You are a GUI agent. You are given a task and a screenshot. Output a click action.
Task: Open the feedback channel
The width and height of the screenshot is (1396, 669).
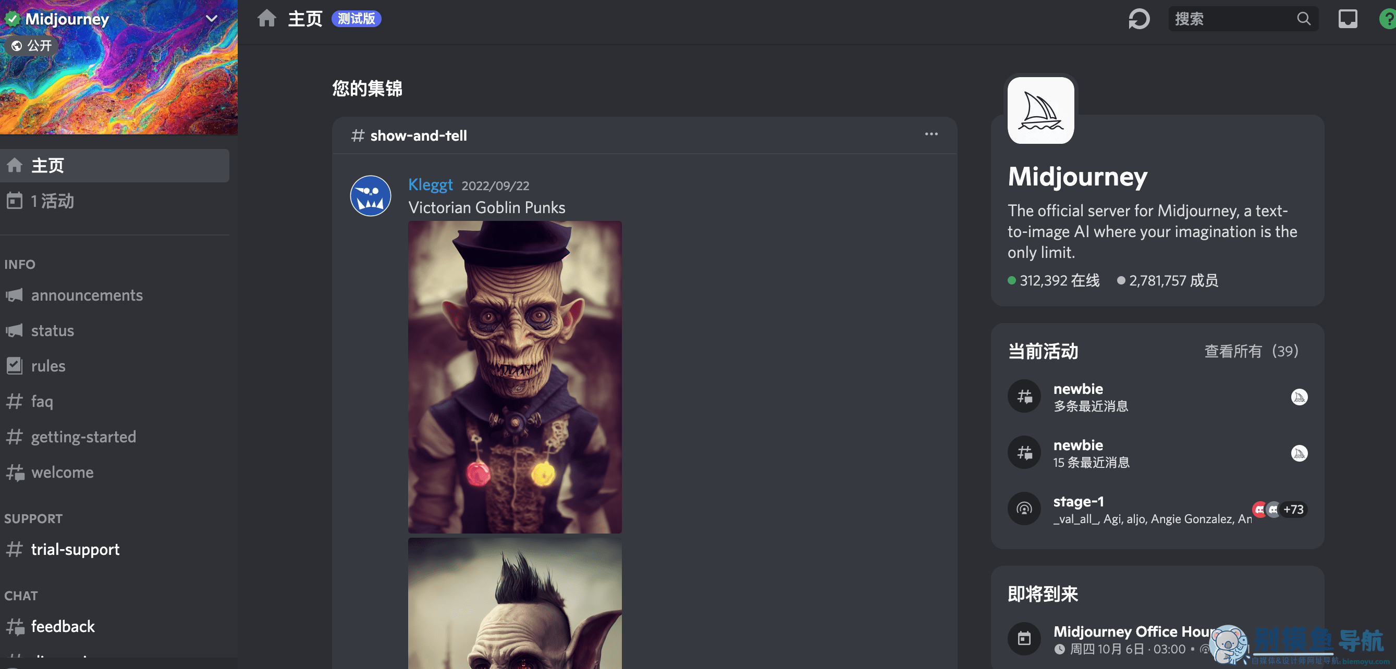[114, 626]
